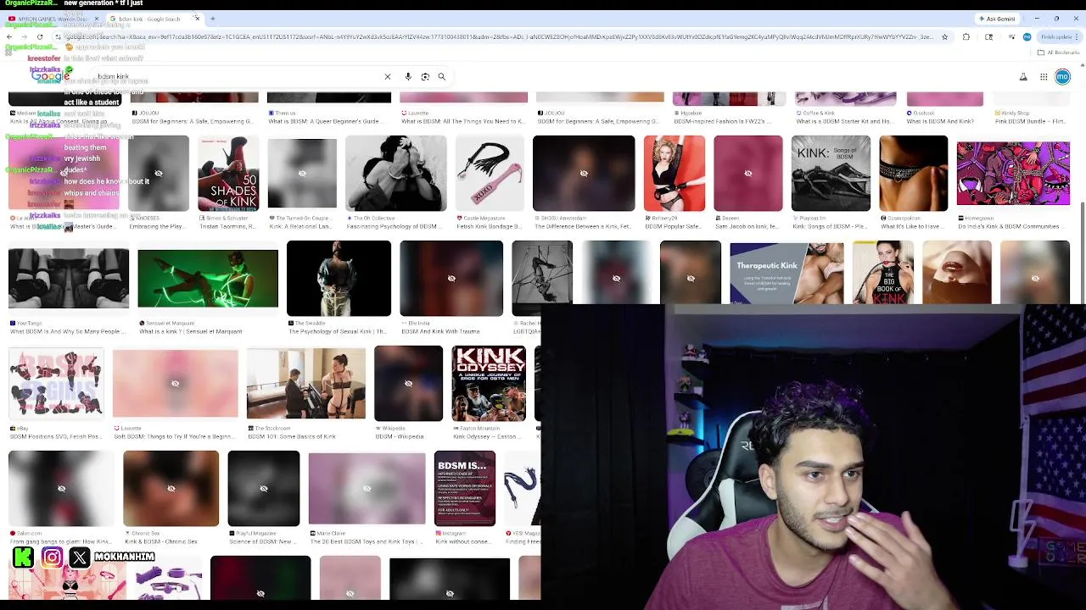
Task: Click the Google search text field
Action: (238, 77)
